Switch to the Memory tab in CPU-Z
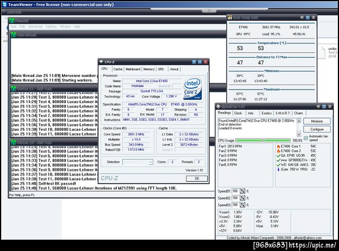Image resolution: width=339 pixels, height=251 pixels. tap(149, 69)
